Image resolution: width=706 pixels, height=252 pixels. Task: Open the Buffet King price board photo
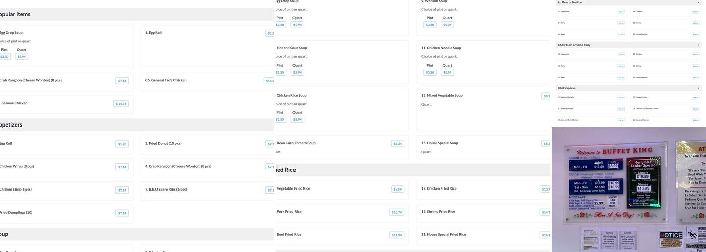click(x=628, y=190)
